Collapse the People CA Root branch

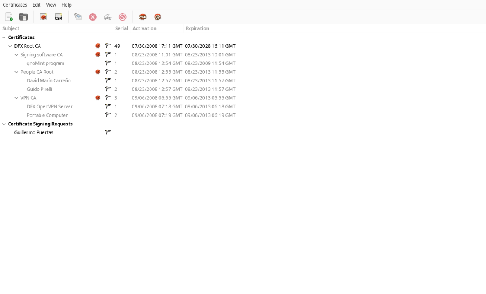pos(16,72)
